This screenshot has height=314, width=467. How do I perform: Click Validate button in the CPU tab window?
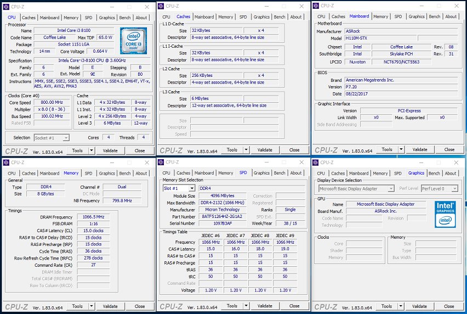(110, 150)
